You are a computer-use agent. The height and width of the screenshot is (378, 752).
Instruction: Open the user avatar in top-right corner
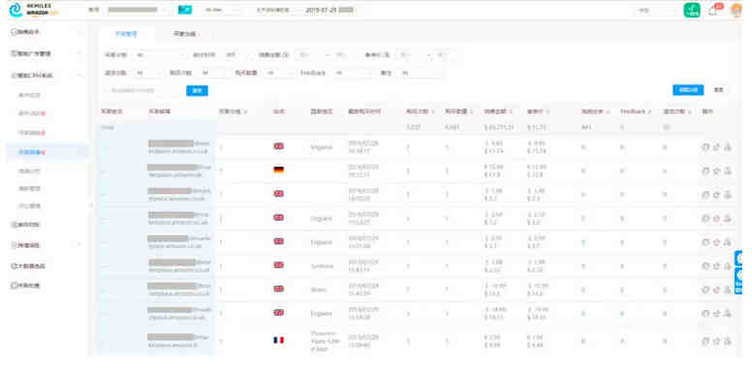coord(736,10)
